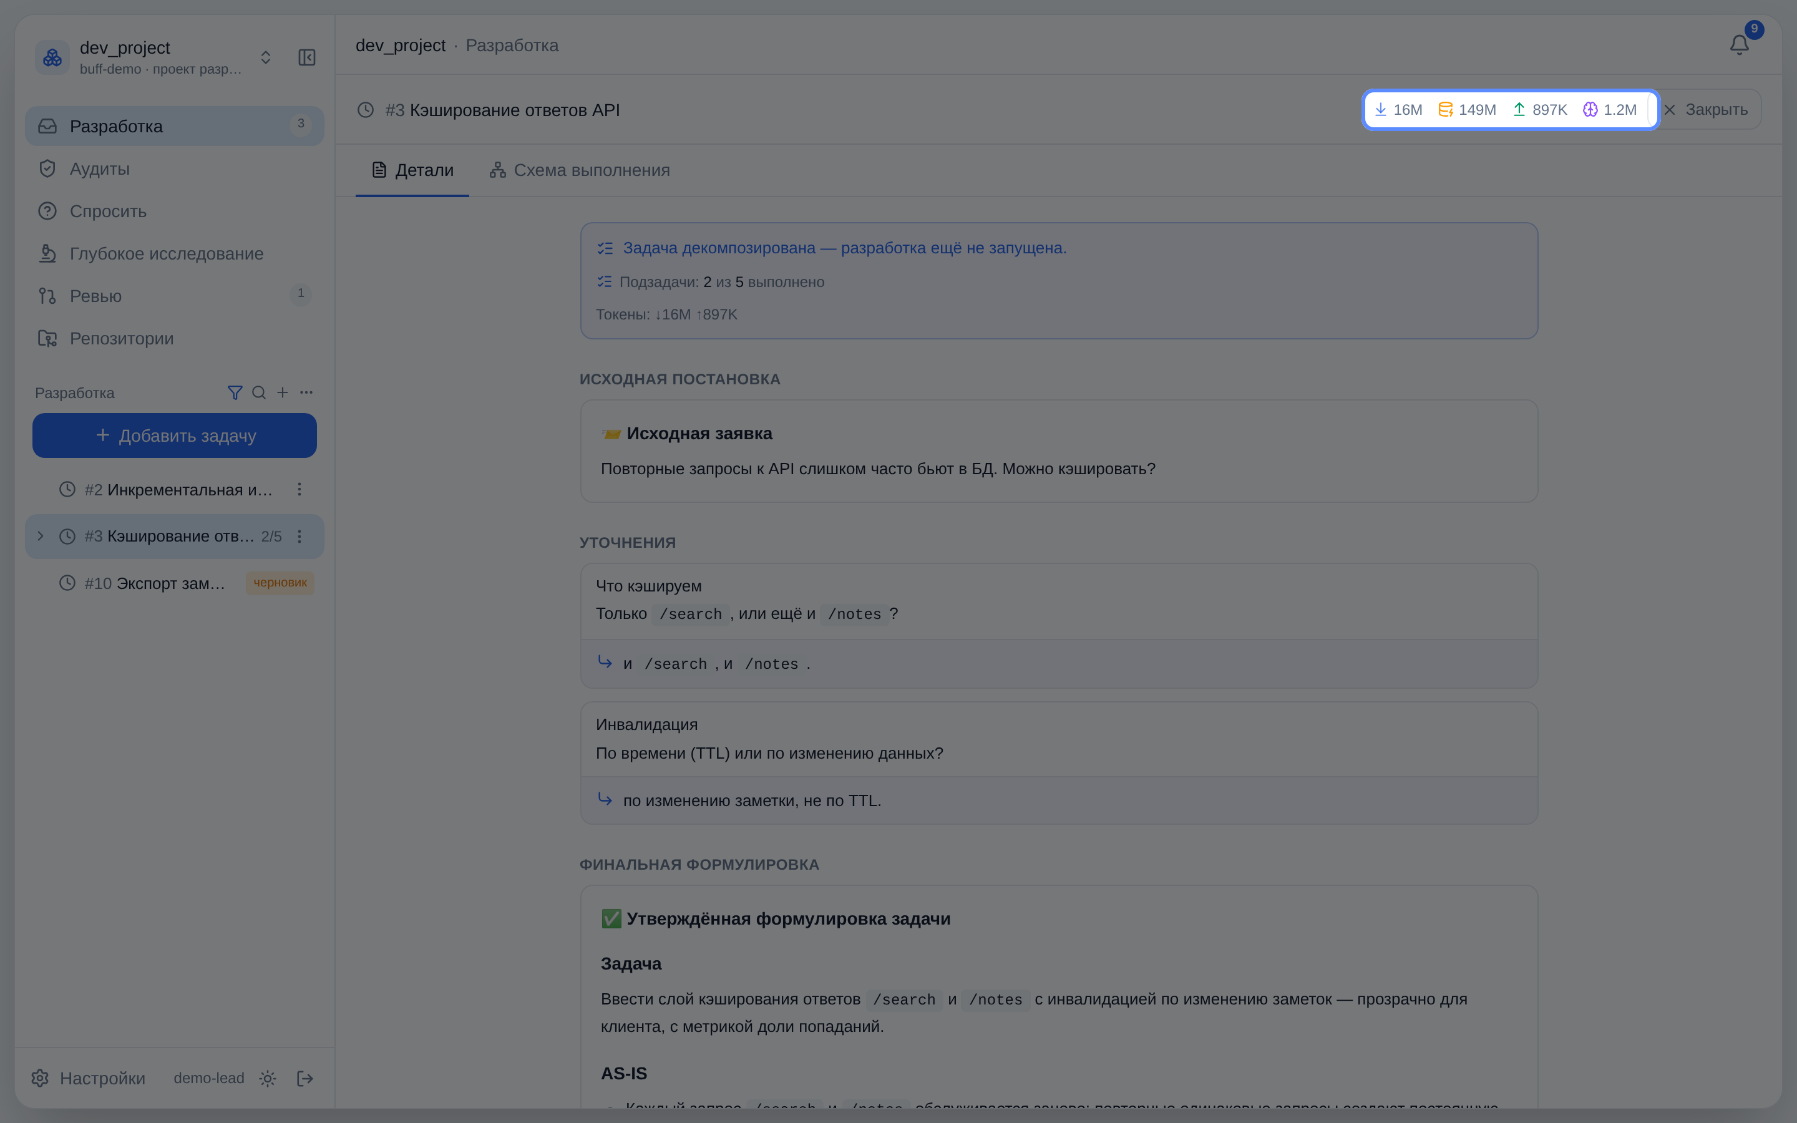Open Спросить in the sidebar
Screen dimensions: 1797x1123
175,211
